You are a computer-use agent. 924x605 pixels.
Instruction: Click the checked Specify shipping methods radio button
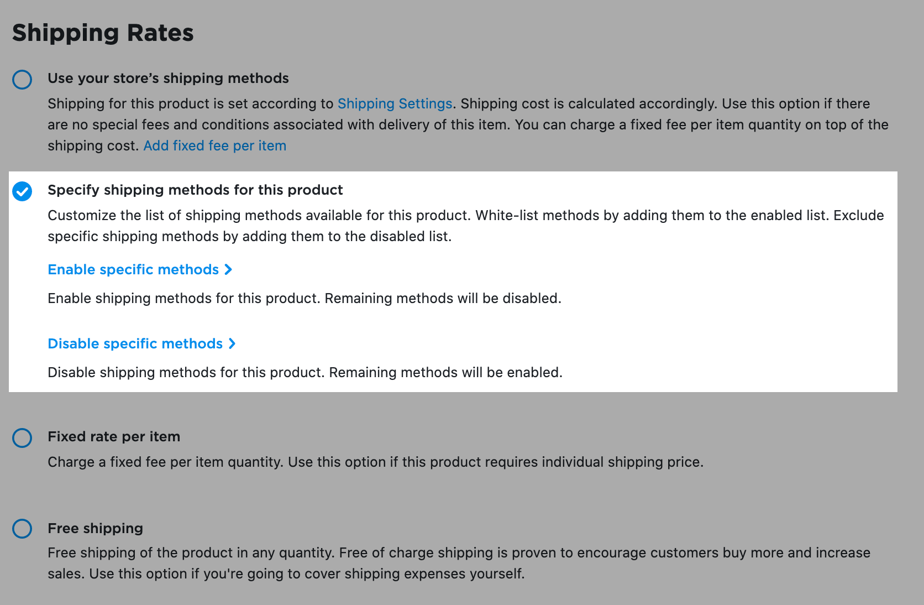22,191
